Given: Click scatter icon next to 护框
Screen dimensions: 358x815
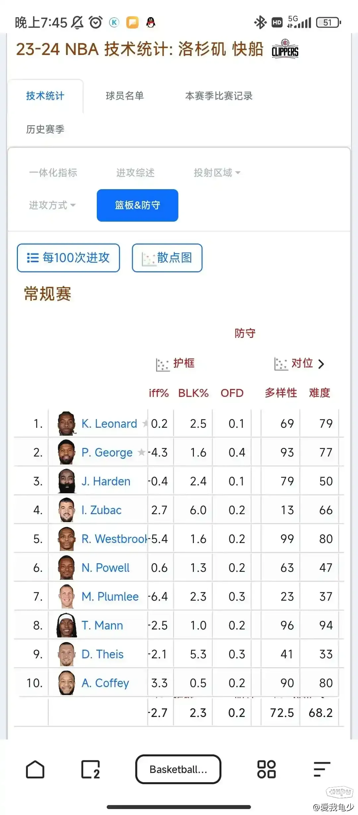Looking at the screenshot, I should (162, 364).
